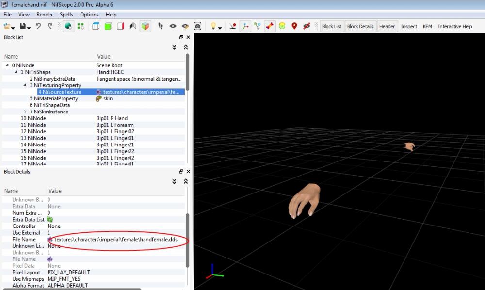Toggle the Block Details toolbar button
Screen dimensions: 485x290
click(x=360, y=26)
